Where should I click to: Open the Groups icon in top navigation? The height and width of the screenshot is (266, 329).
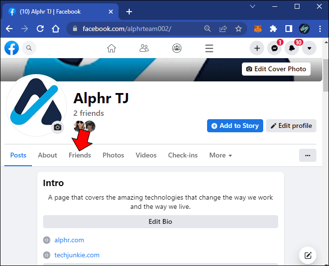coord(177,48)
